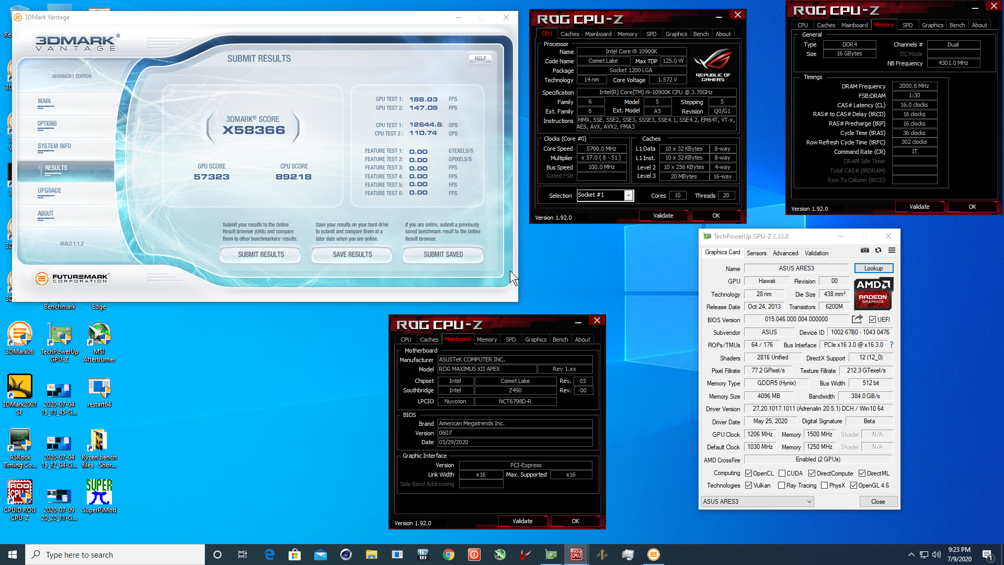Toggle the OpenCL checkbox in GPU-Z
This screenshot has height=565, width=1004.
[748, 473]
